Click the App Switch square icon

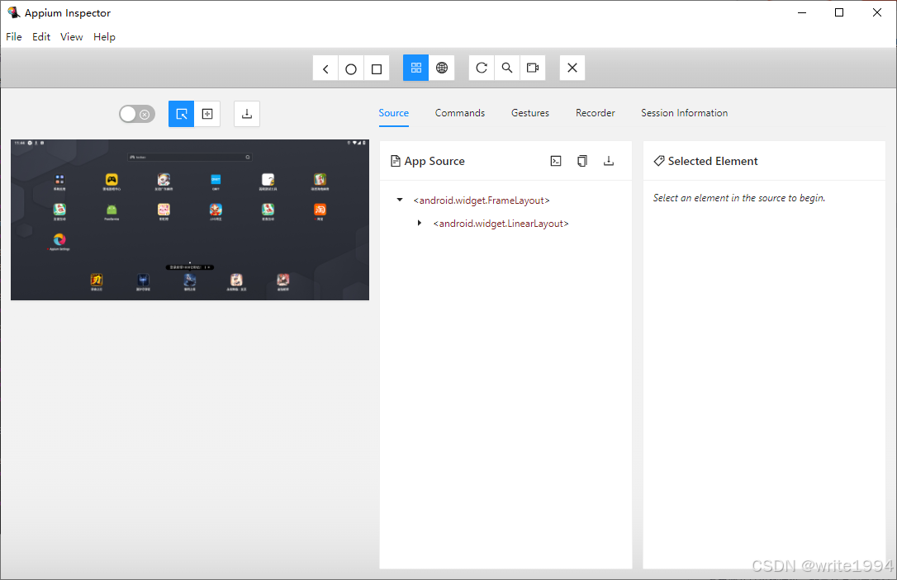point(377,68)
